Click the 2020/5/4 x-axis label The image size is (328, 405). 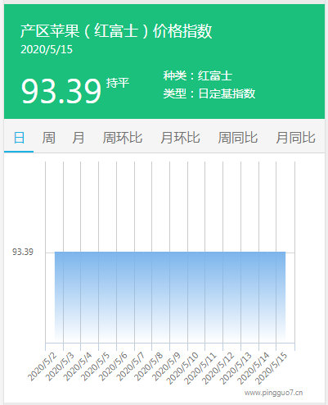tap(78, 367)
